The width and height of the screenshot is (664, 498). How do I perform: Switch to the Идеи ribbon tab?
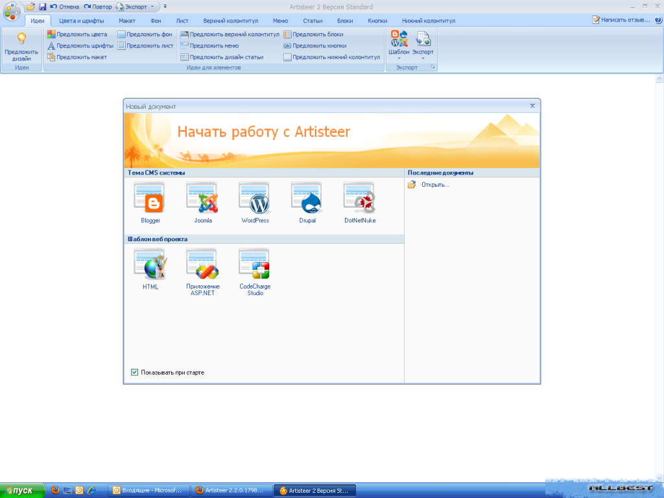[x=37, y=21]
